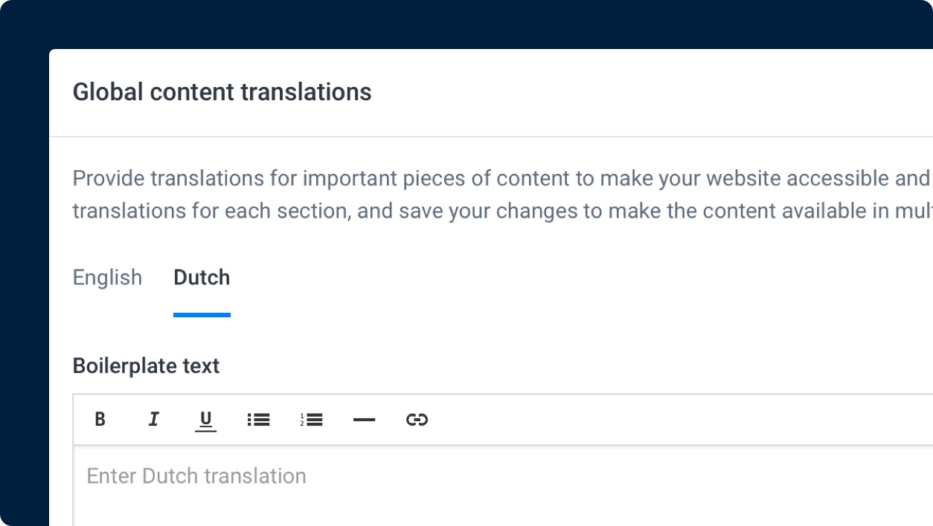This screenshot has height=526, width=933.
Task: Click the blue indicator under the Dutch tab
Action: [x=201, y=315]
